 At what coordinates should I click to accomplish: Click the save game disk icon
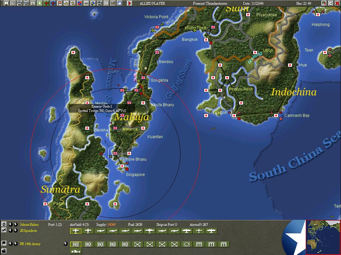pyautogui.click(x=6, y=3)
